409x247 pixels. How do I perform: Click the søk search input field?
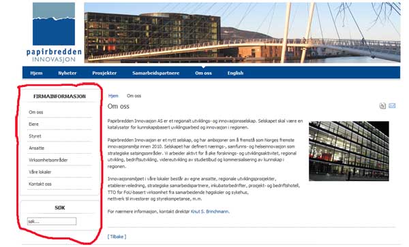[x=52, y=221]
